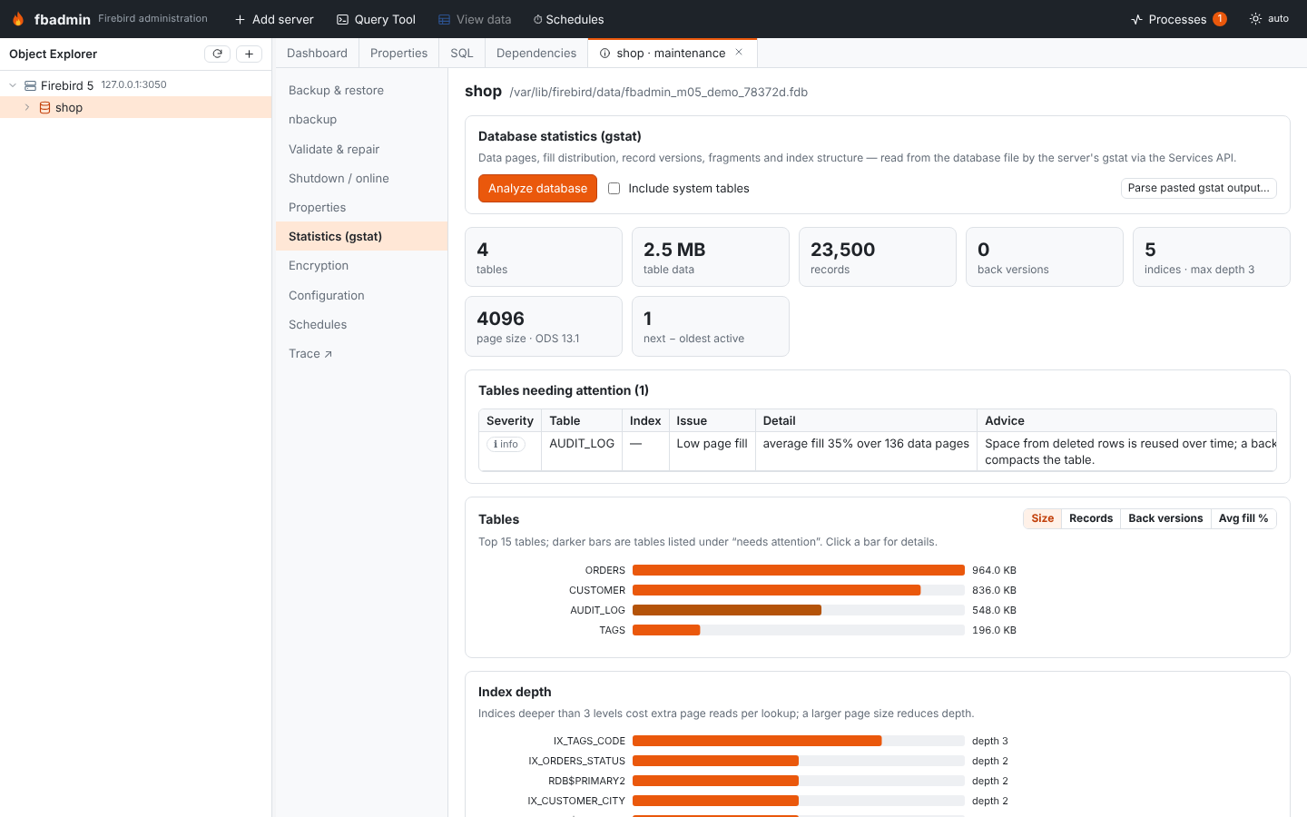Screen dimensions: 1307x817
Task: Expand the shop database node
Action: [x=27, y=107]
